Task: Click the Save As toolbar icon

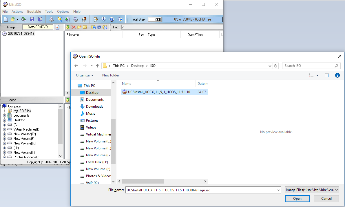Action: [x=40, y=19]
